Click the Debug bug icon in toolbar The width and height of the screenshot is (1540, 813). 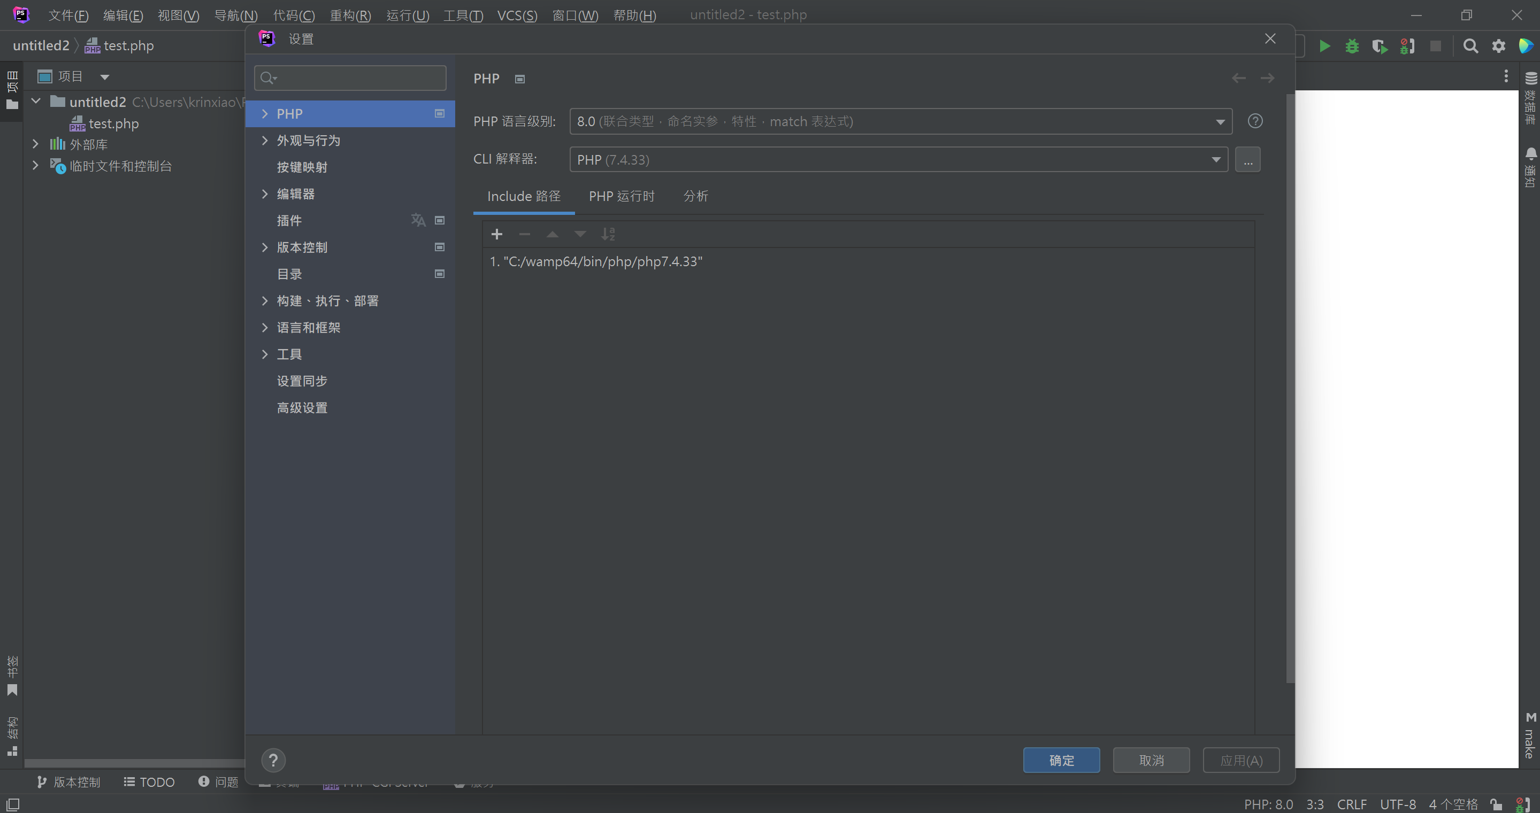coord(1352,46)
